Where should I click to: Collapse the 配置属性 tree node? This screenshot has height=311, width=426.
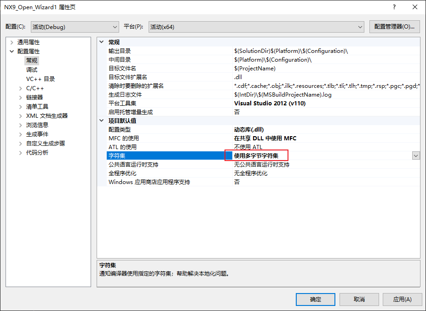[12, 52]
